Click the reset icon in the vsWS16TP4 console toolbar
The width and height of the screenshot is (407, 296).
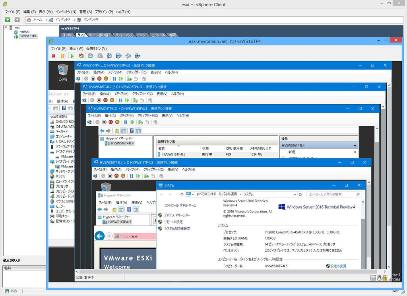pyautogui.click(x=81, y=56)
